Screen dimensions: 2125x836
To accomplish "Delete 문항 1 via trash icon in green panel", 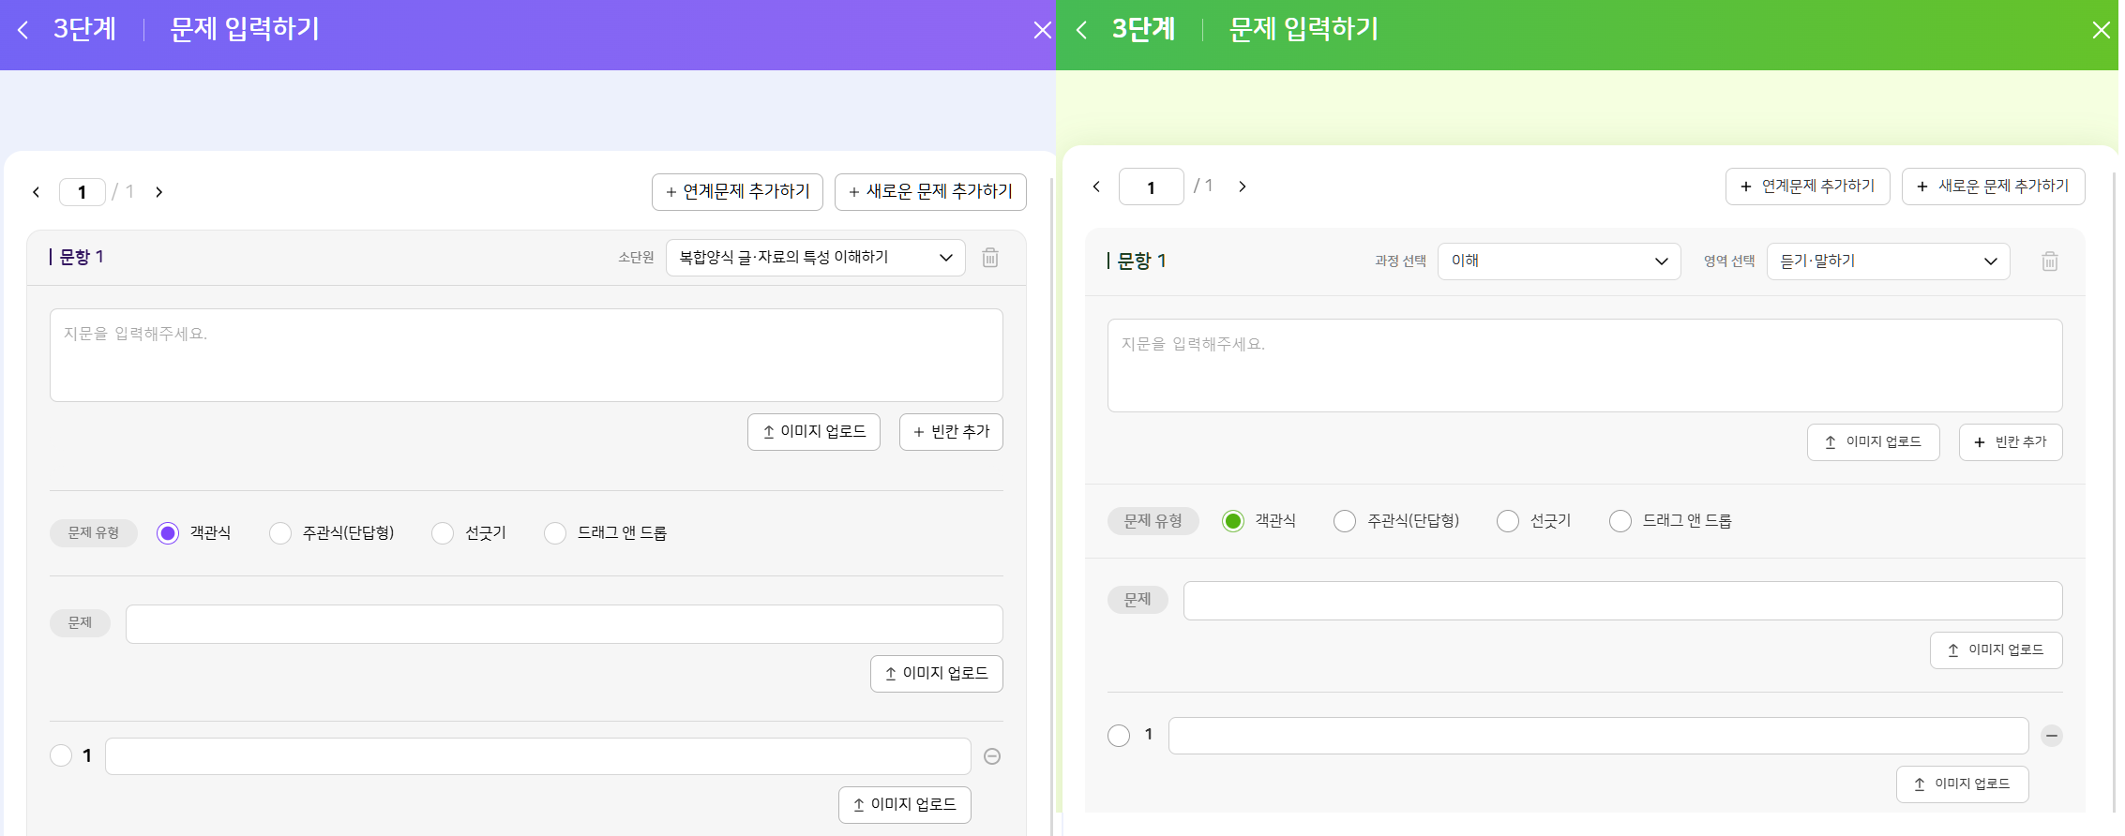I will coord(2050,261).
